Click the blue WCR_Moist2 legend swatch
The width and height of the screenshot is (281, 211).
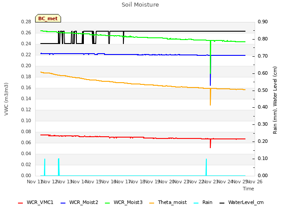tap(63, 203)
